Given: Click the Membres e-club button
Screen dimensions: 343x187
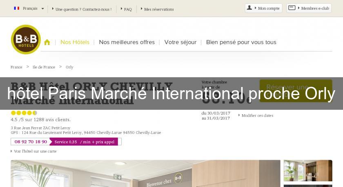Looking at the screenshot, I should click(x=309, y=8).
